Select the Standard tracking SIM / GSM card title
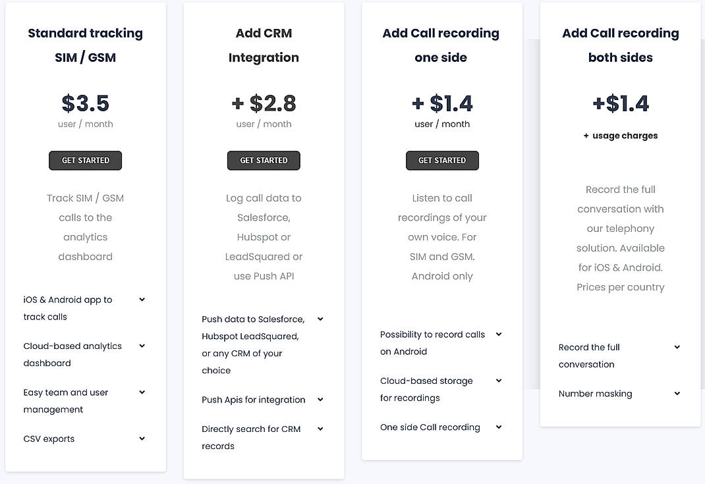This screenshot has height=484, width=705. coord(85,45)
